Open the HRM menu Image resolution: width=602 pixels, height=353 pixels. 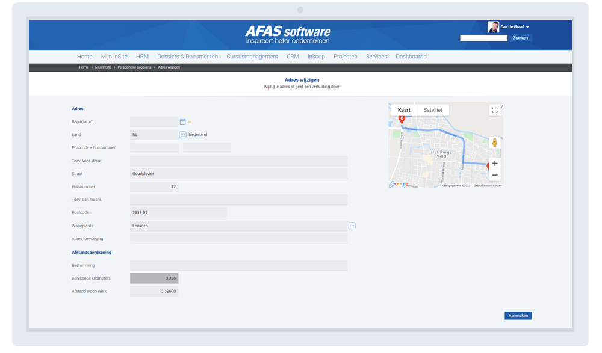[x=142, y=57]
